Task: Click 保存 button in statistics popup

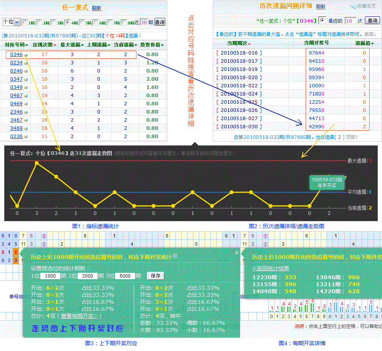Action: click(155, 276)
